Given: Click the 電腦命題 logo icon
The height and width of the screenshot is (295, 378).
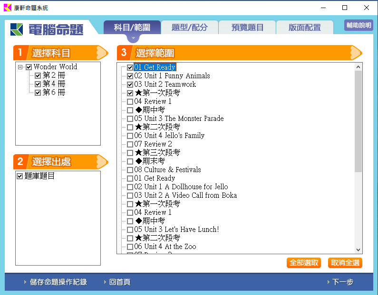Looking at the screenshot, I should (x=18, y=29).
